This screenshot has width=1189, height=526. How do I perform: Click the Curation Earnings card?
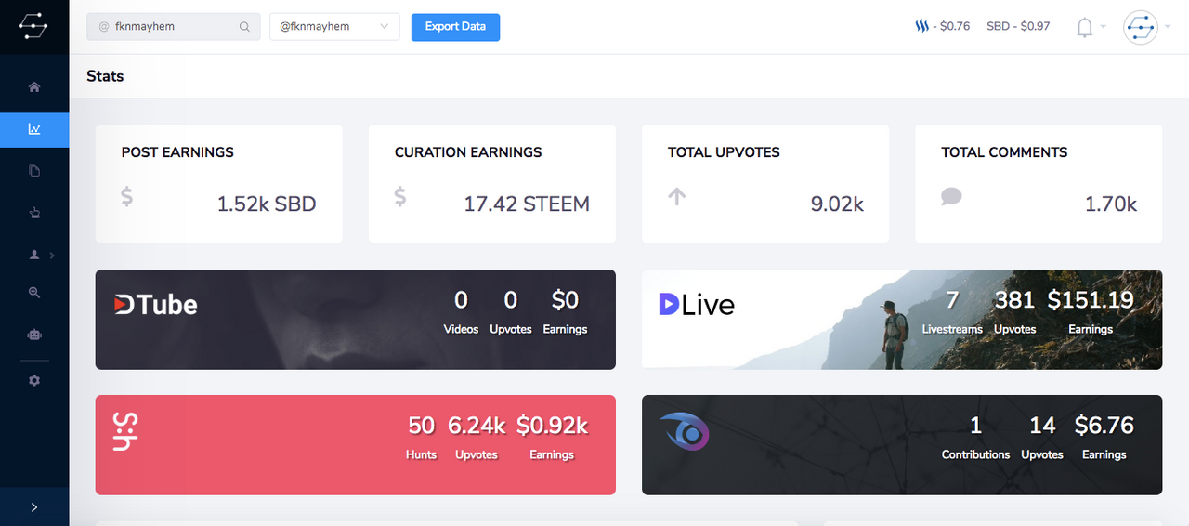pos(492,184)
